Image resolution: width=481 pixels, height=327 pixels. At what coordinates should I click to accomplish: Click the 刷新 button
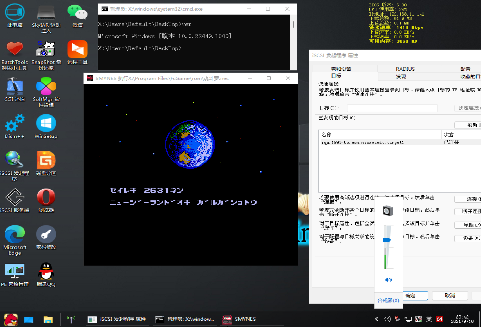468,125
